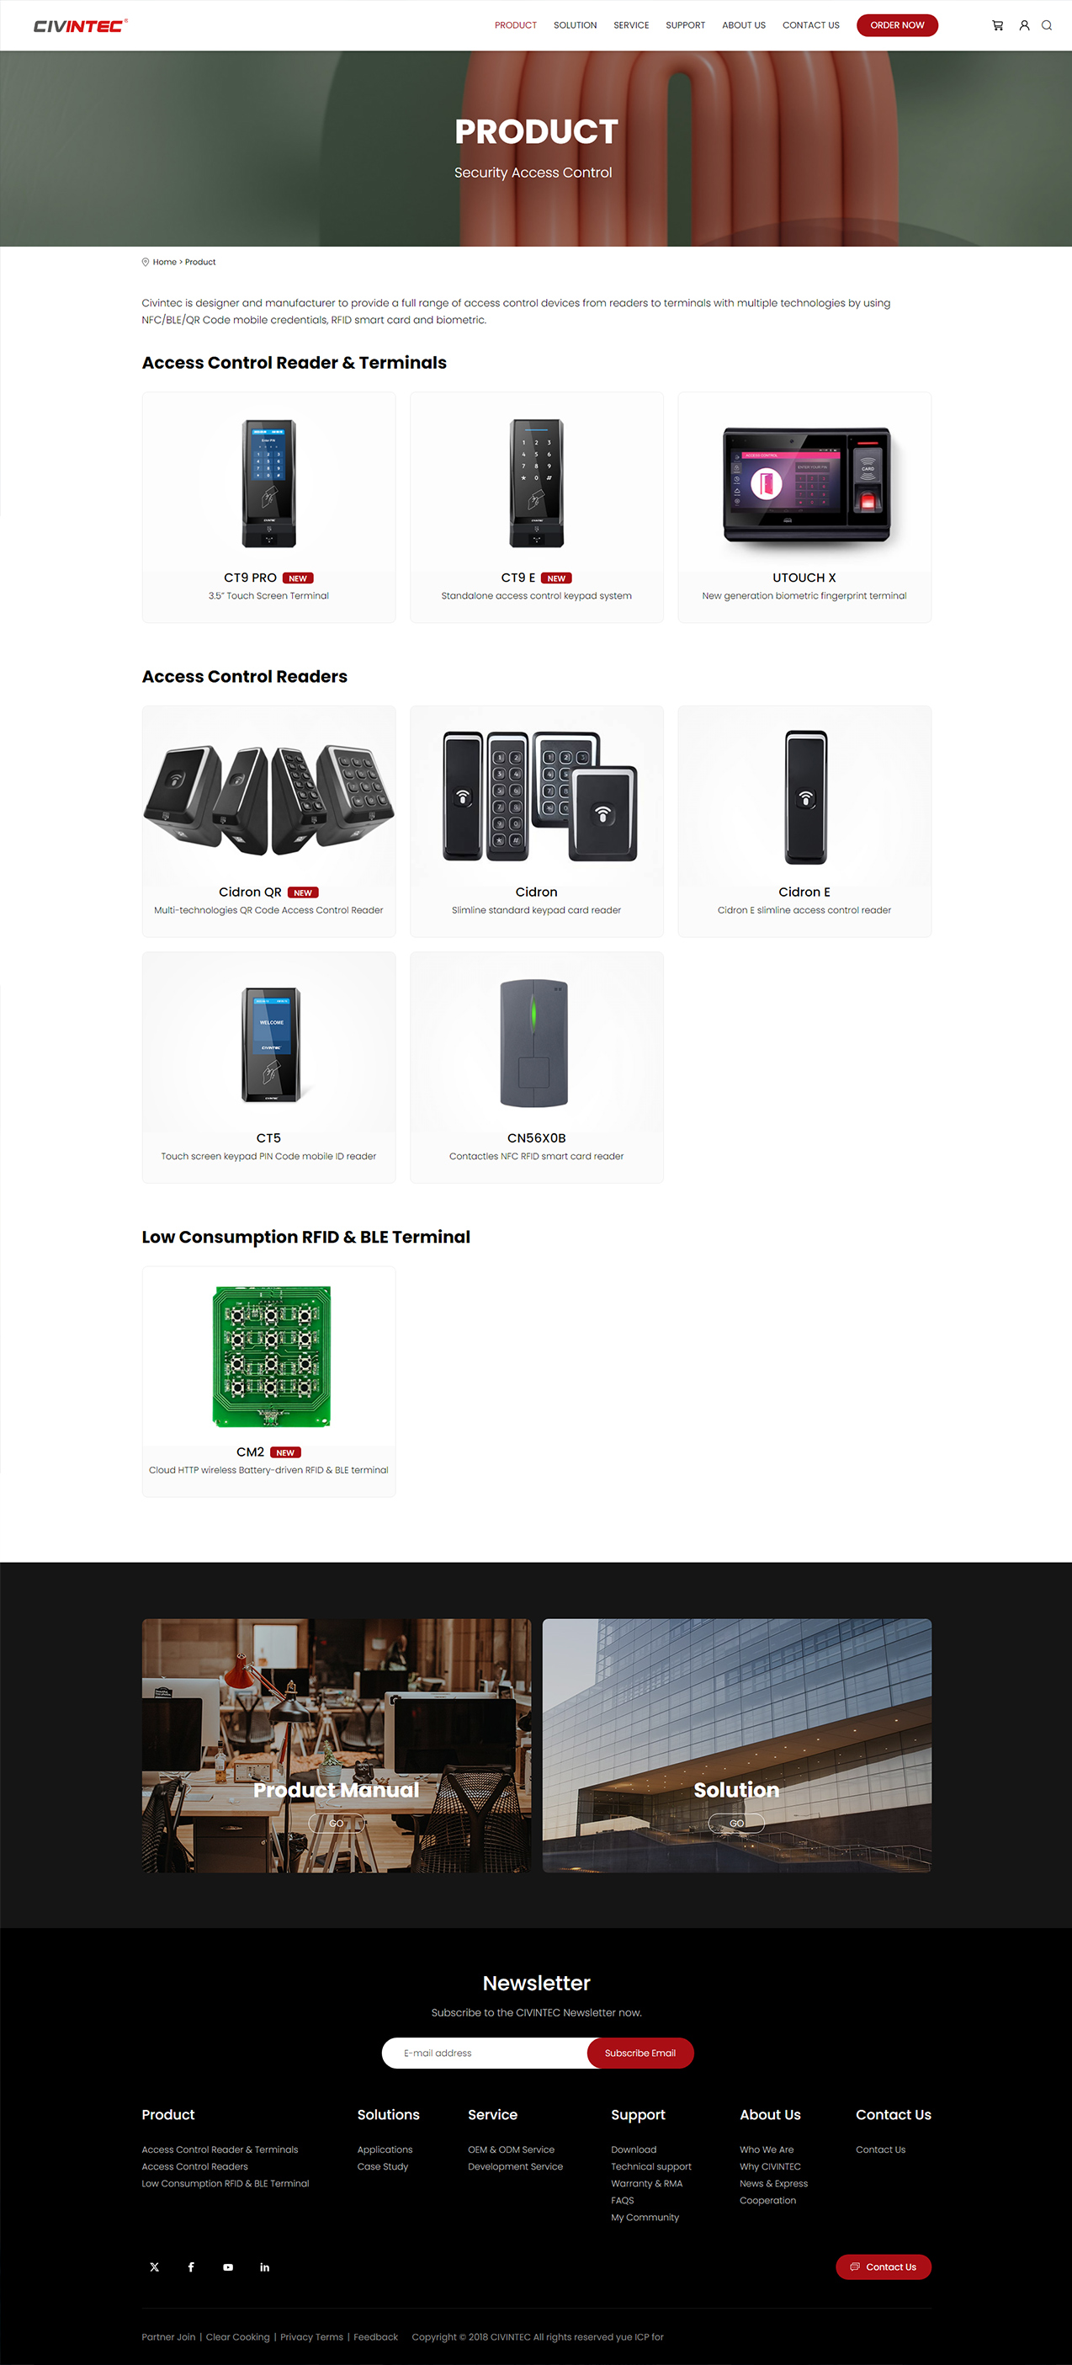Open the shopping cart icon
Screen dimensions: 1072x2365
pyautogui.click(x=998, y=26)
